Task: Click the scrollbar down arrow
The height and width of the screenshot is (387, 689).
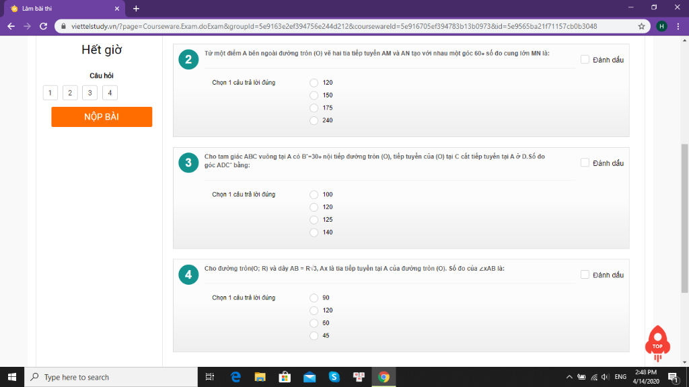Action: point(684,362)
